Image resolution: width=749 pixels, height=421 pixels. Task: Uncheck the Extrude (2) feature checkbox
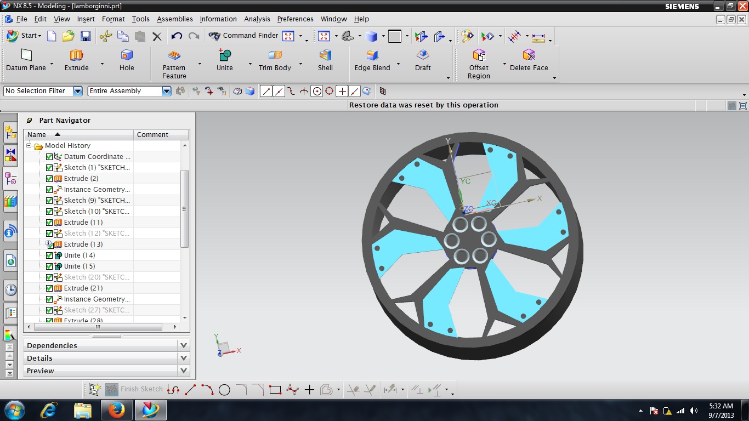click(x=49, y=179)
